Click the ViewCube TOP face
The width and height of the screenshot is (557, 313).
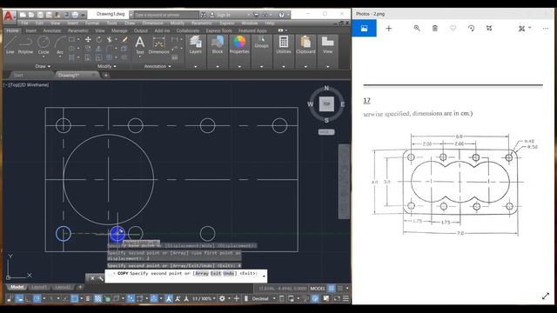point(326,104)
